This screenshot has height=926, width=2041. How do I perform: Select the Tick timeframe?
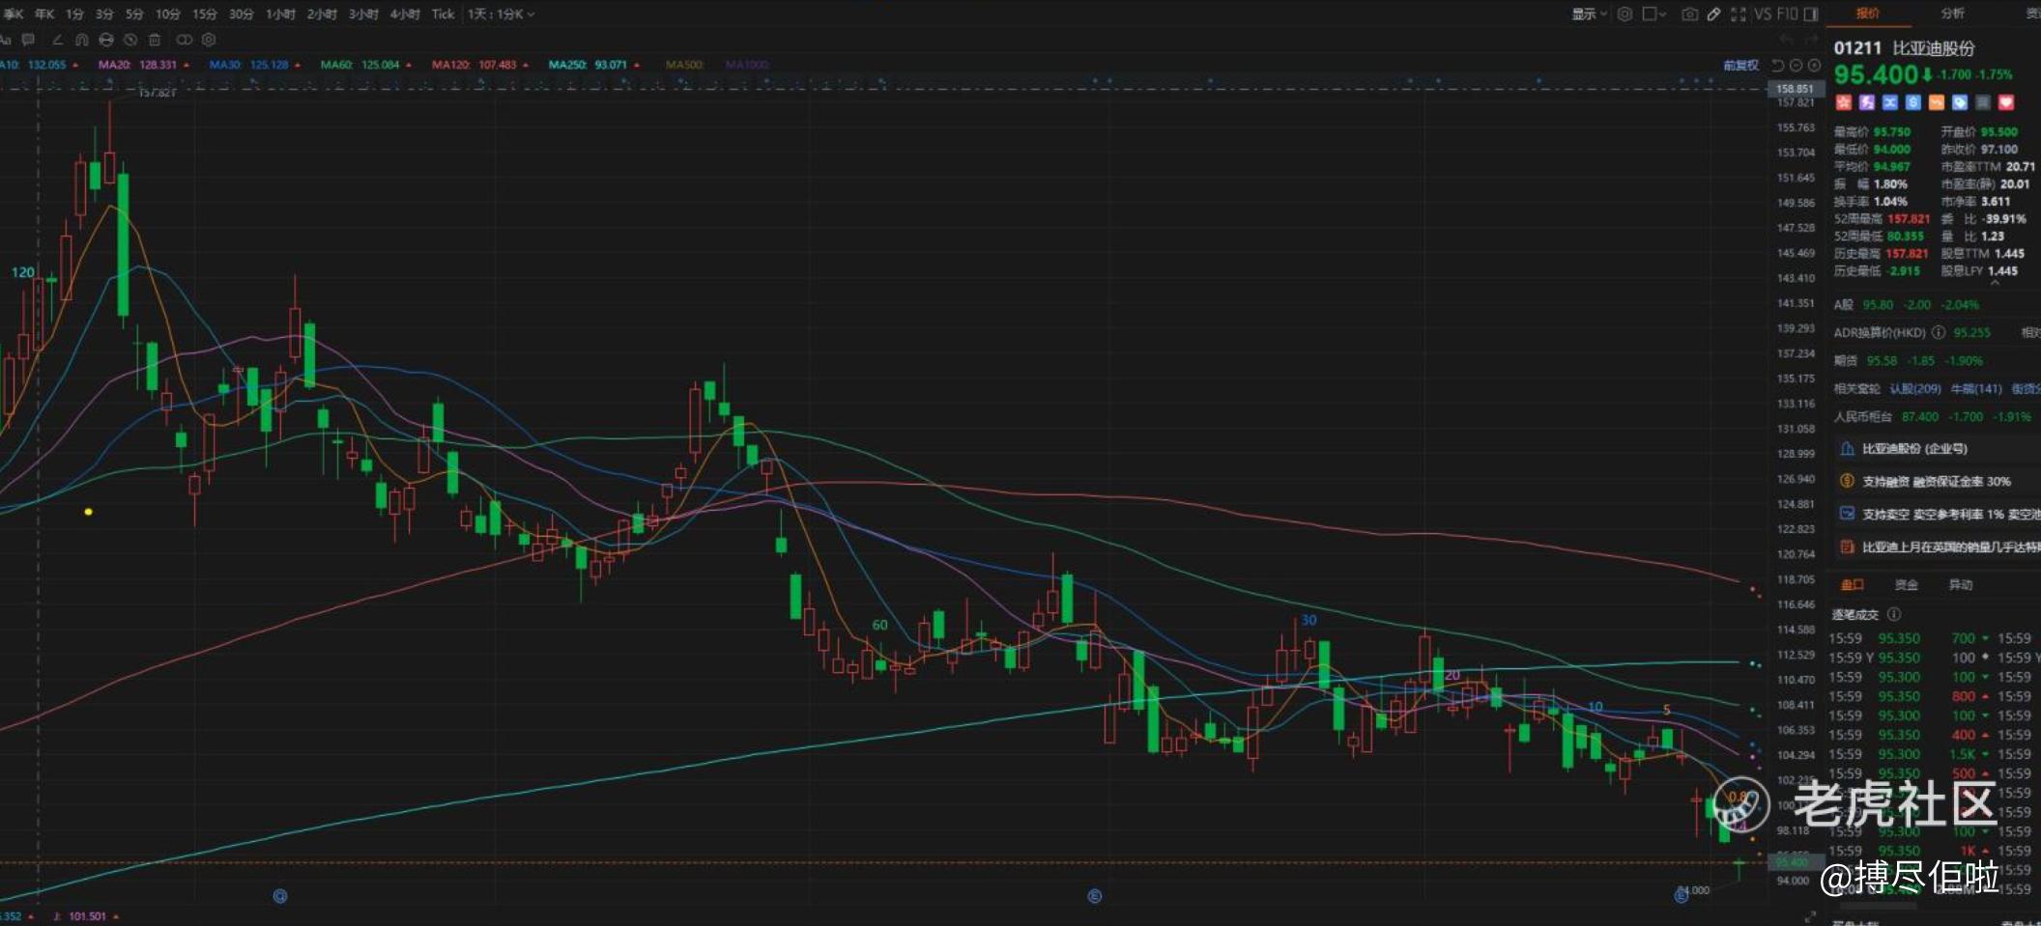[x=443, y=14]
